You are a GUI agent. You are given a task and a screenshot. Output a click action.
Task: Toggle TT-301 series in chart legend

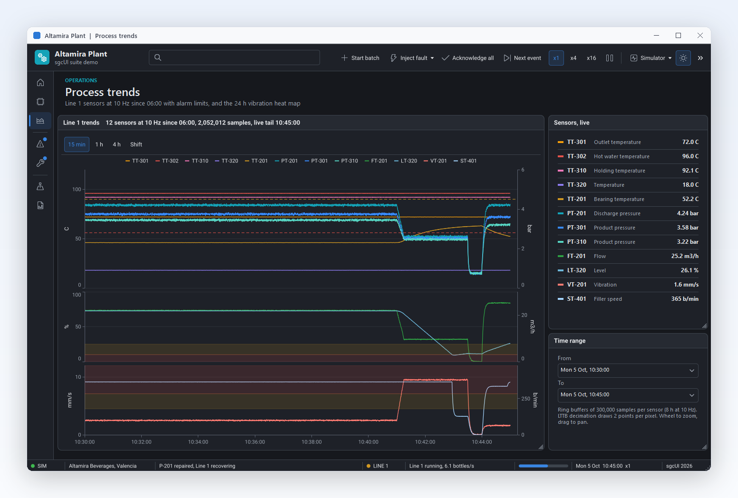137,161
